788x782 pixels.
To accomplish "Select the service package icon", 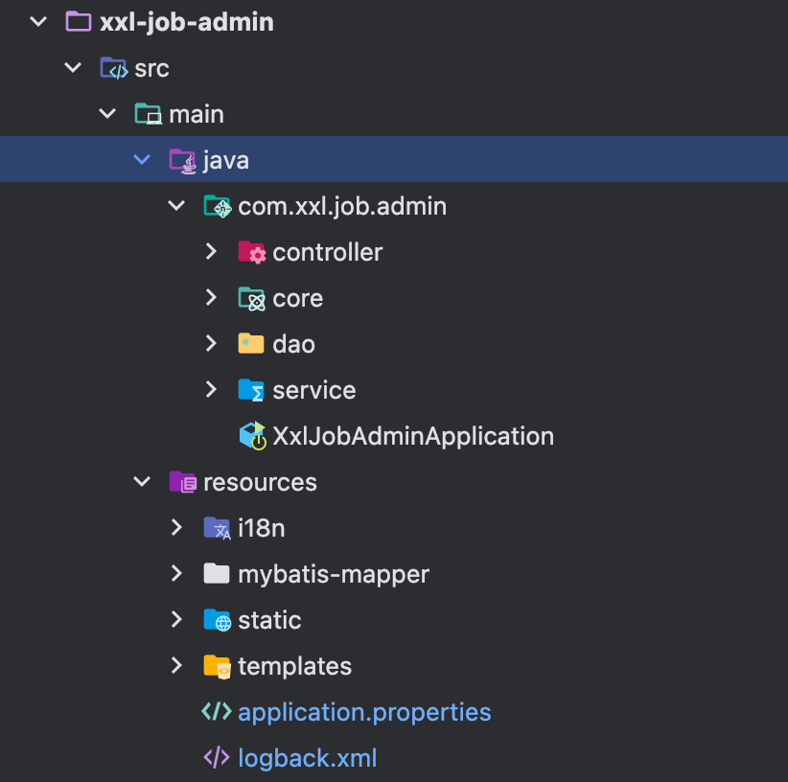I will [x=249, y=390].
